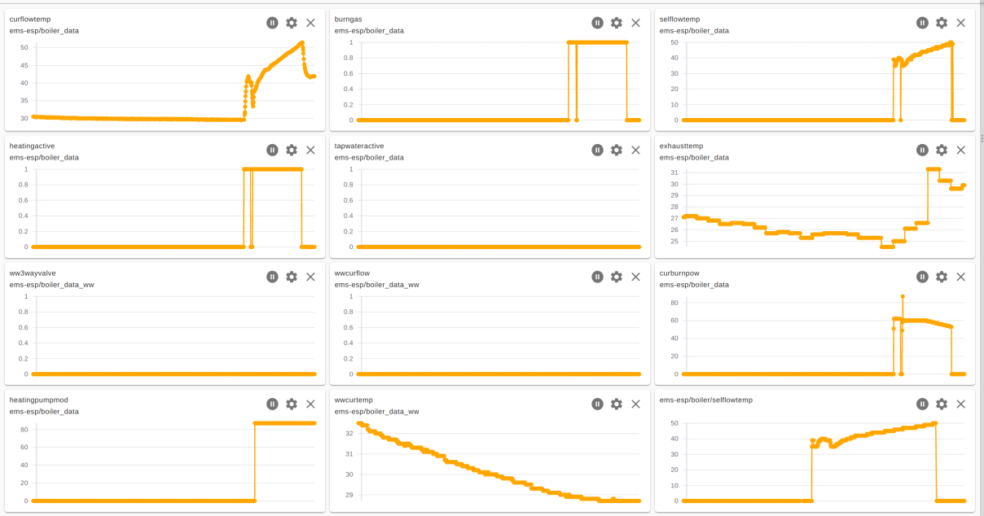Viewport: 984px width, 516px height.
Task: Remove the heatingpumpmod panel
Action: [x=310, y=404]
